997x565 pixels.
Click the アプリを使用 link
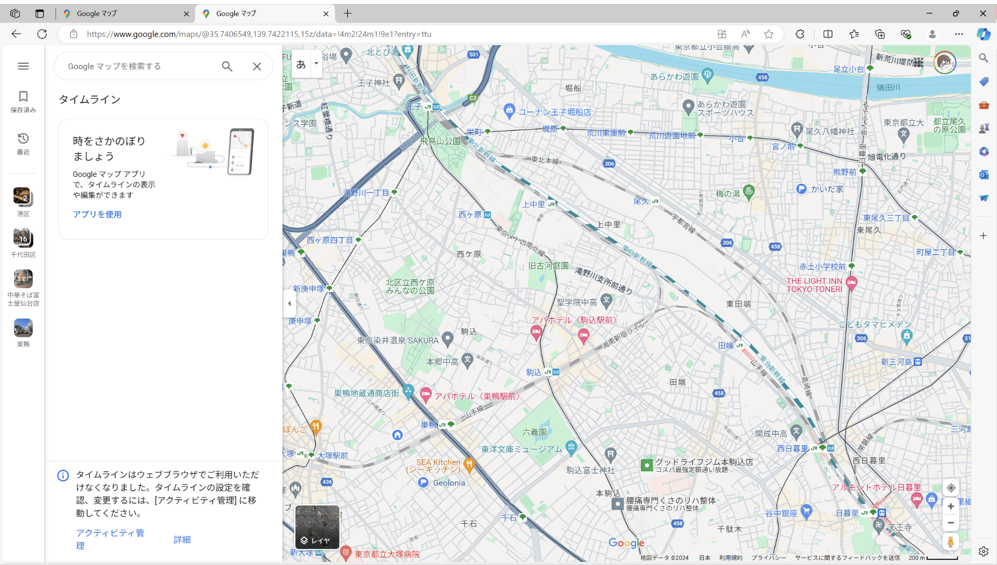click(97, 214)
